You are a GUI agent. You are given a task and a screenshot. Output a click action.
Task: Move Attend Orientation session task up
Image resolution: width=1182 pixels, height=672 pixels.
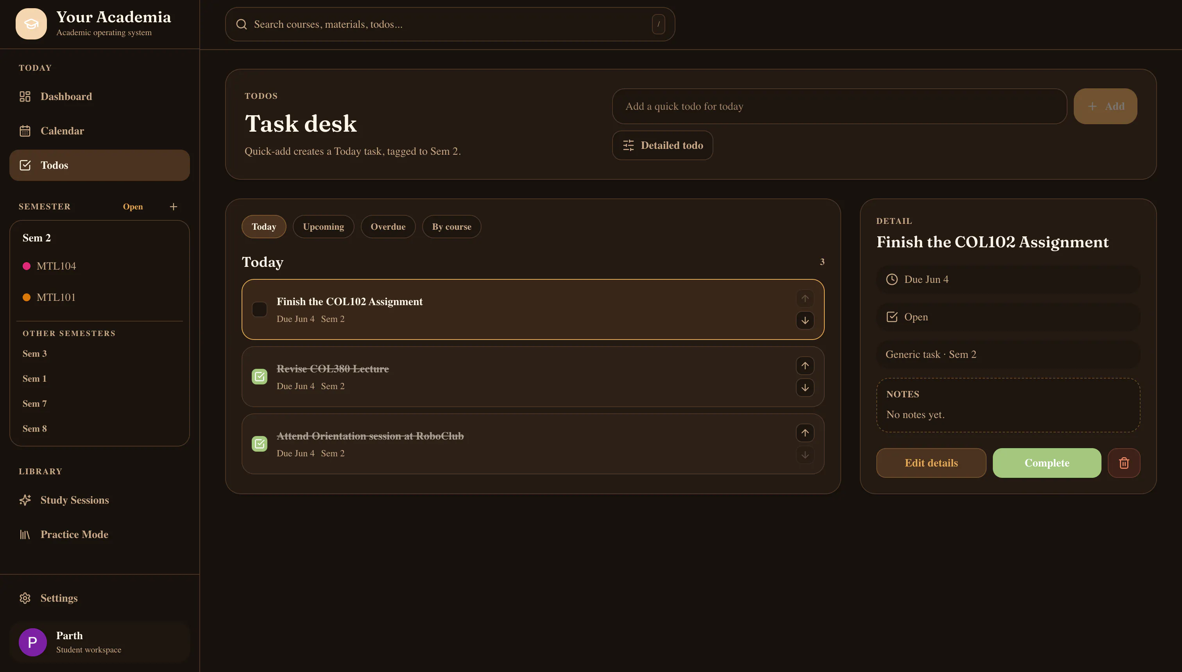(x=805, y=433)
